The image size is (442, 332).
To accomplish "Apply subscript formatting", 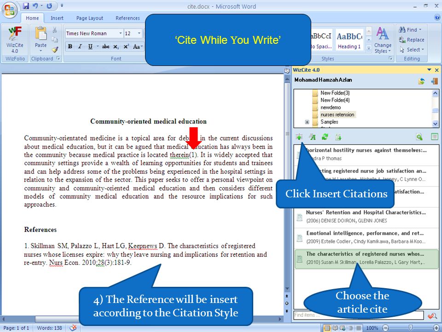I will [x=116, y=47].
